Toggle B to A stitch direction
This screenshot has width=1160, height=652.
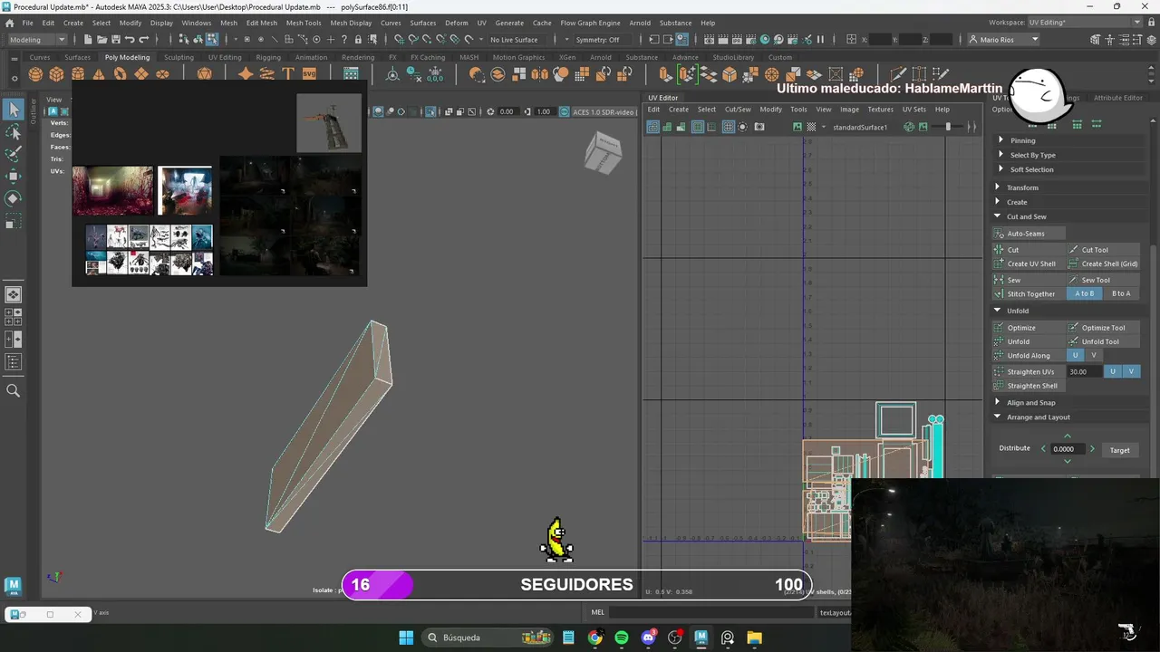(1121, 293)
